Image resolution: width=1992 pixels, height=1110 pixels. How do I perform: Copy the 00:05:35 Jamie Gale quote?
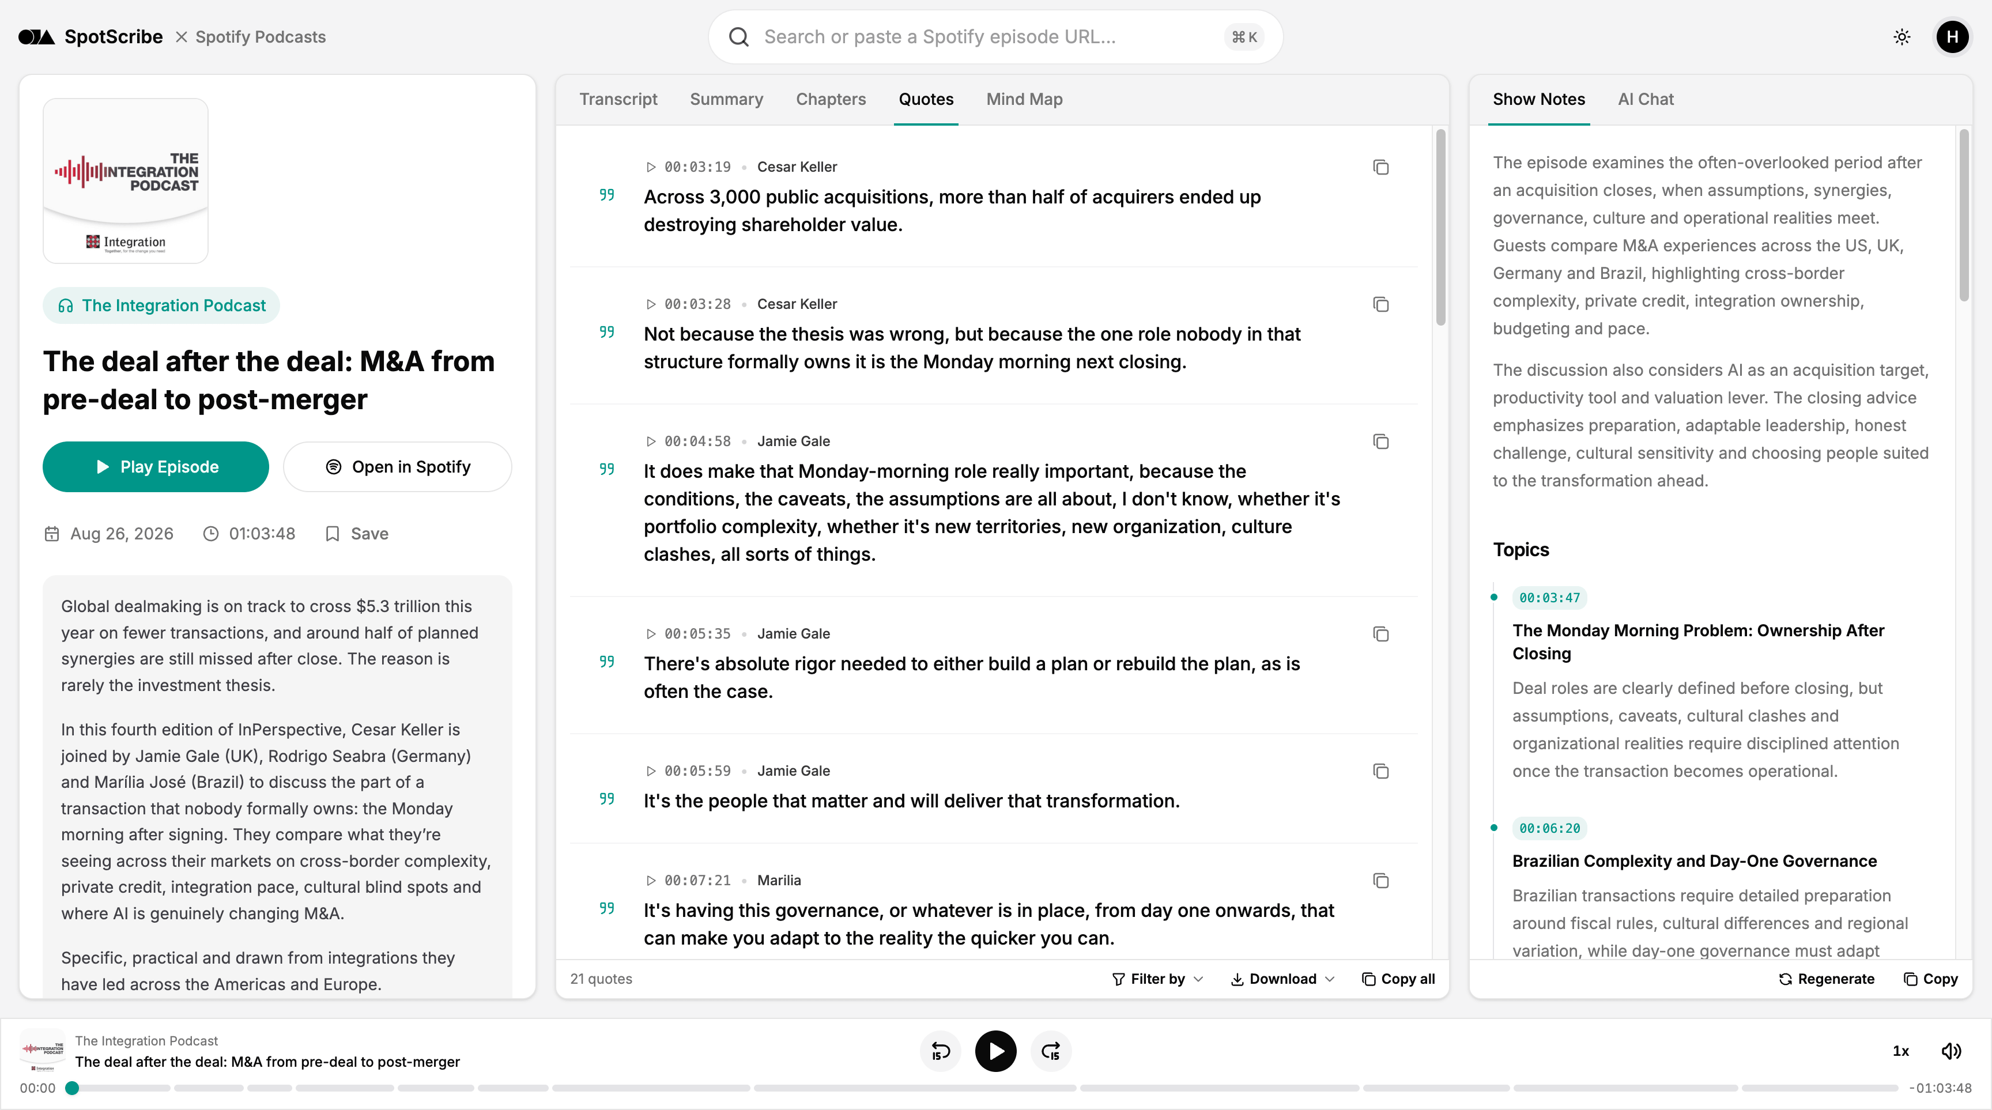pyautogui.click(x=1380, y=634)
